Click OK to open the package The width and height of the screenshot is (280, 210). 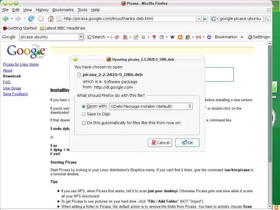point(187,143)
